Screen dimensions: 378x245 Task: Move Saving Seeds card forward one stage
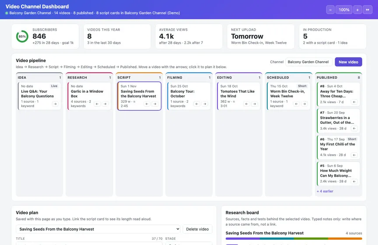click(155, 104)
